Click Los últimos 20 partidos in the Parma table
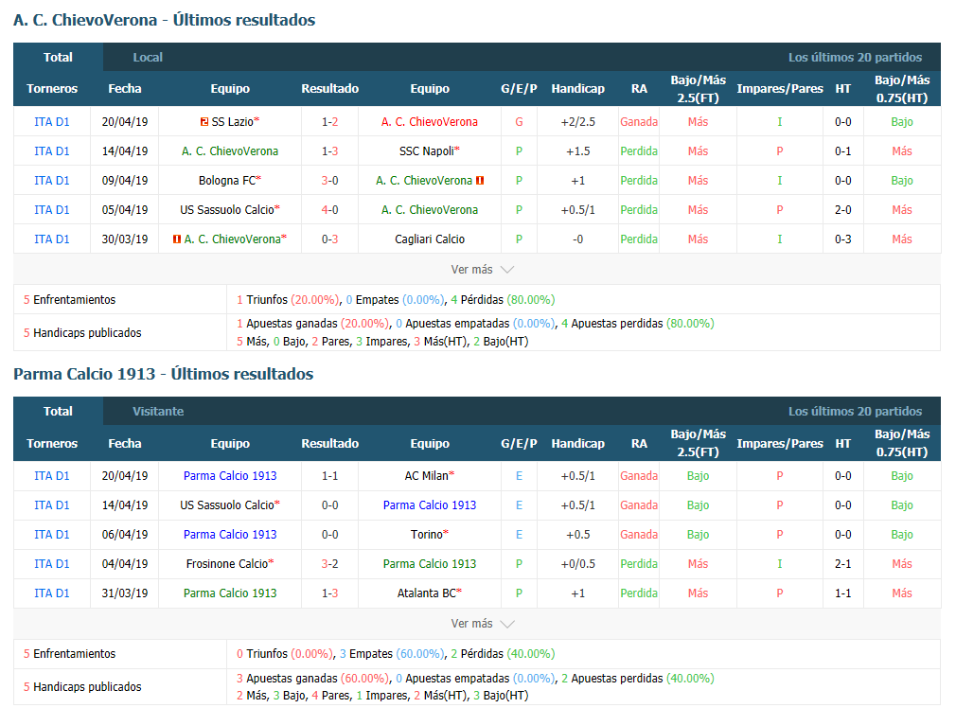The height and width of the screenshot is (708, 956). pyautogui.click(x=855, y=412)
